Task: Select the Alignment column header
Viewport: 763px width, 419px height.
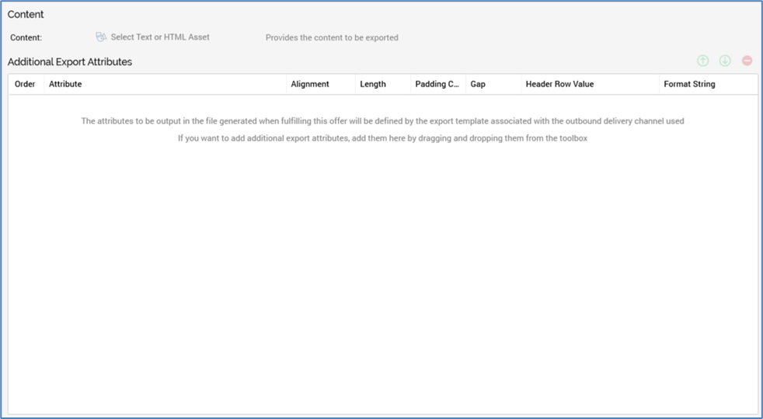Action: tap(310, 84)
